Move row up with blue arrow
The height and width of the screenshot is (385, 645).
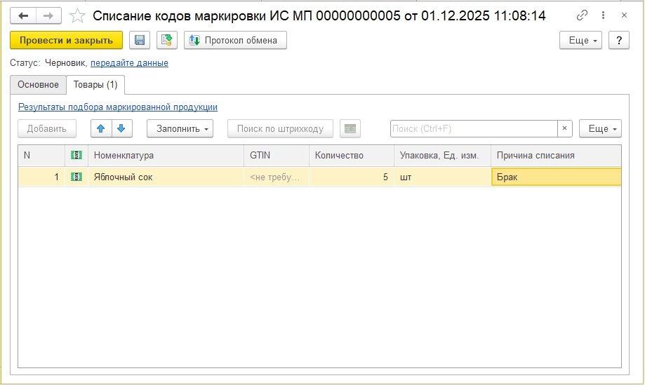102,128
